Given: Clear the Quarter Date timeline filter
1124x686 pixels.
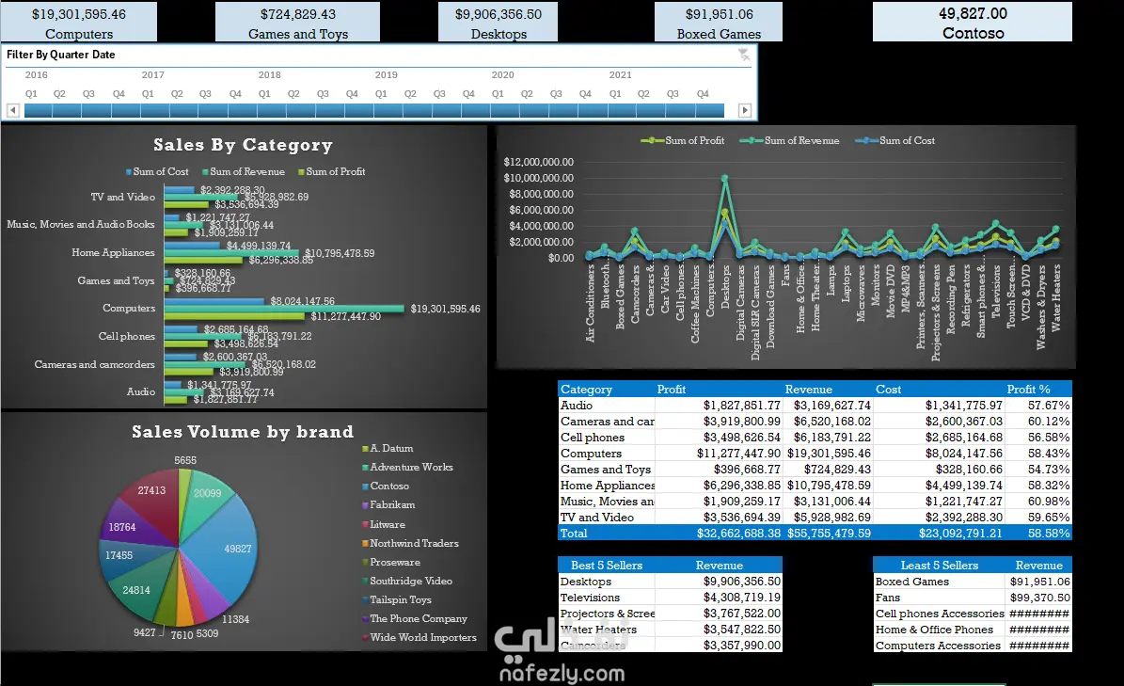Looking at the screenshot, I should point(743,56).
